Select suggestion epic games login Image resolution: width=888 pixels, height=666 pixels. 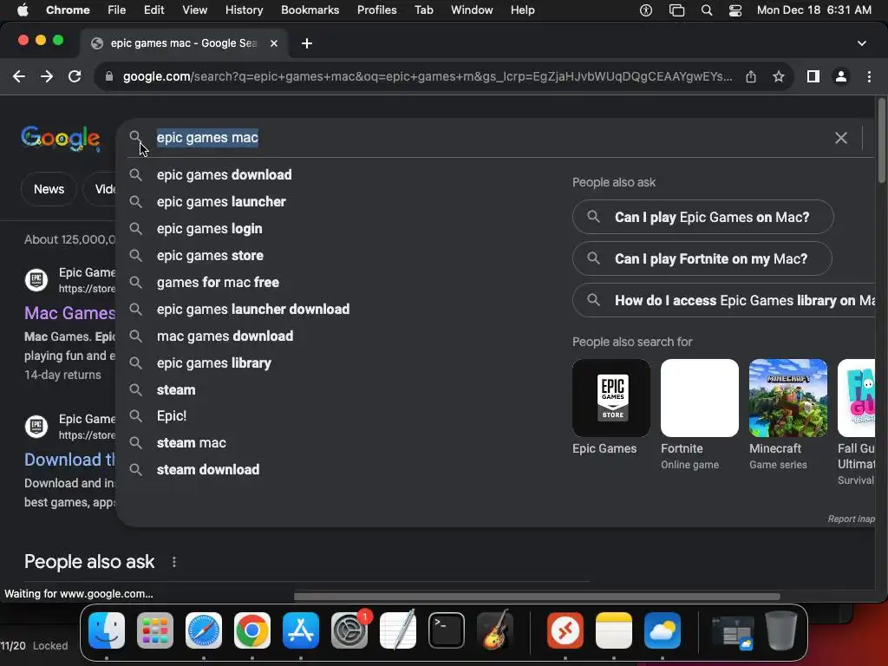click(210, 229)
